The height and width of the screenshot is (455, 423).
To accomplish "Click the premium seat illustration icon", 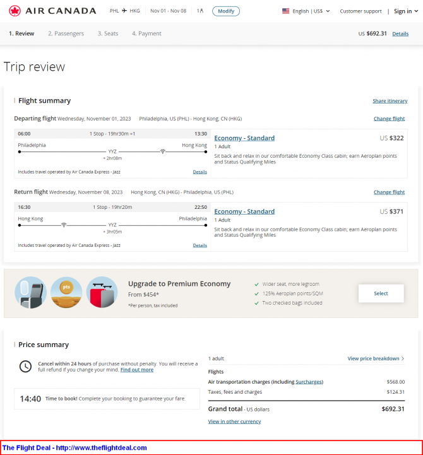I will [31, 292].
